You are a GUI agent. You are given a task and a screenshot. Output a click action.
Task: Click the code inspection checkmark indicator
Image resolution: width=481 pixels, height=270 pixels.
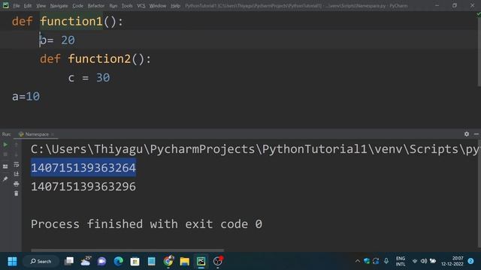coord(478,14)
